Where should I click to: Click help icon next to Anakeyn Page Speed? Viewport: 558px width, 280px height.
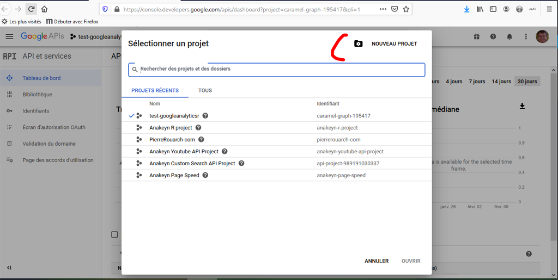(205, 175)
